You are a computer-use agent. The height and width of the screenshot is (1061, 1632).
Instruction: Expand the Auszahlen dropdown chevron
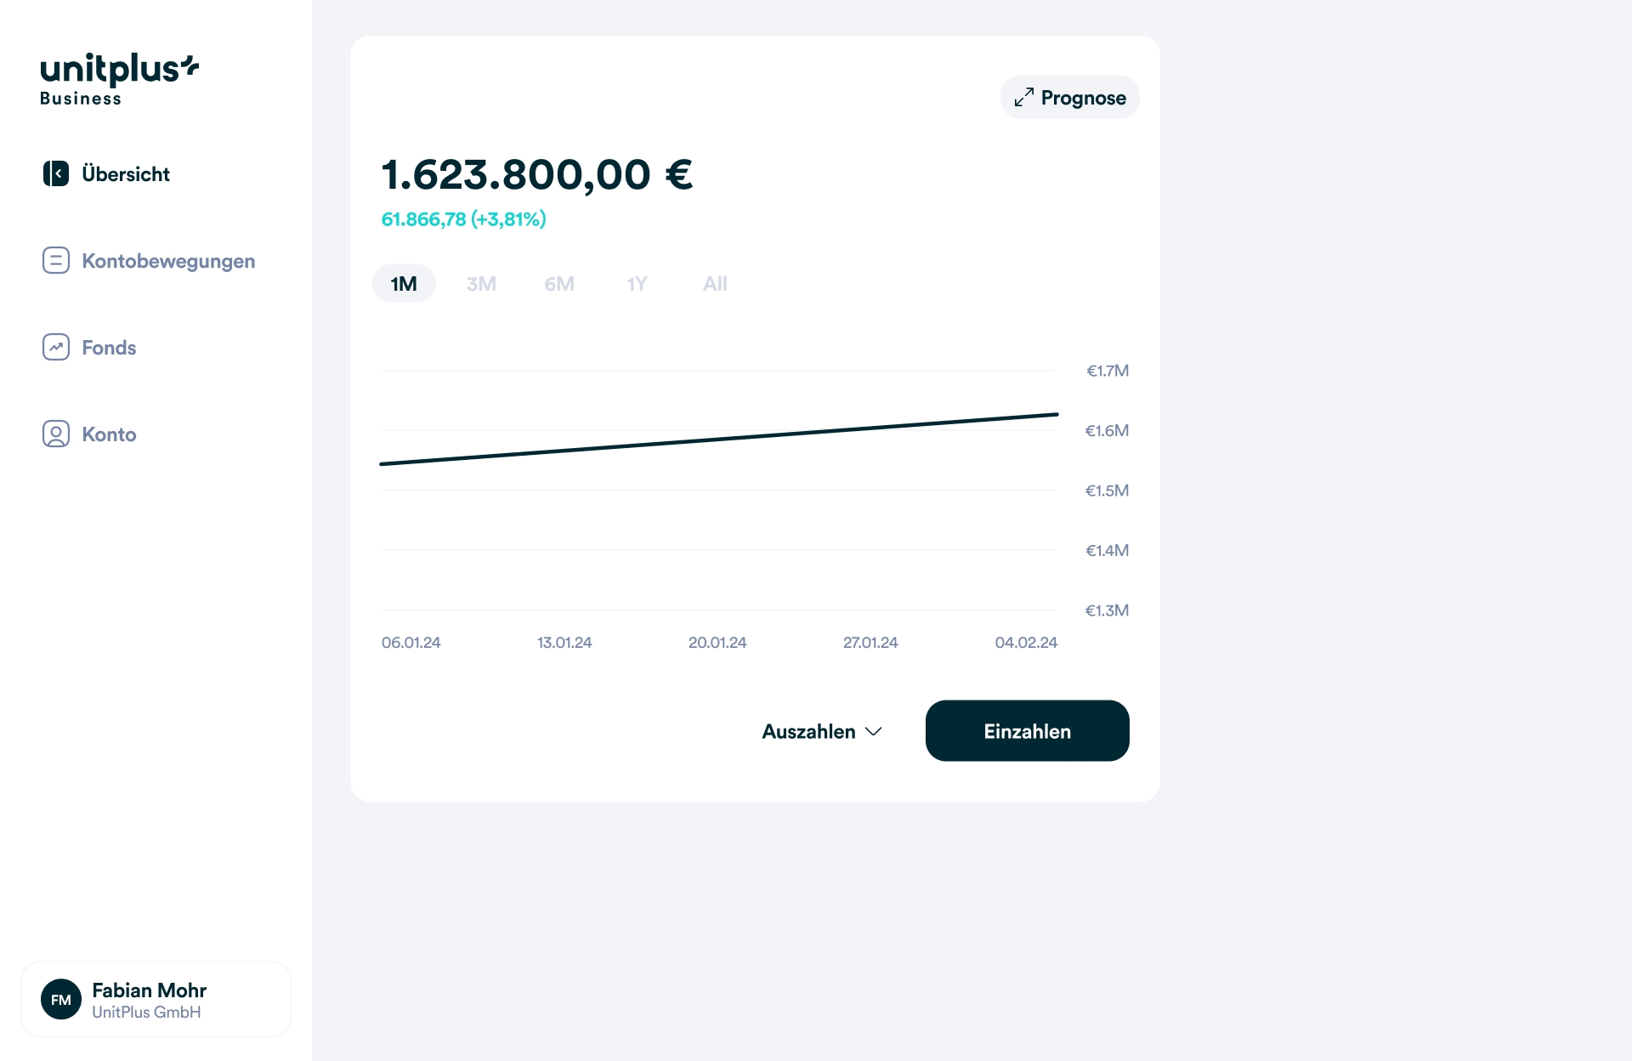coord(874,732)
